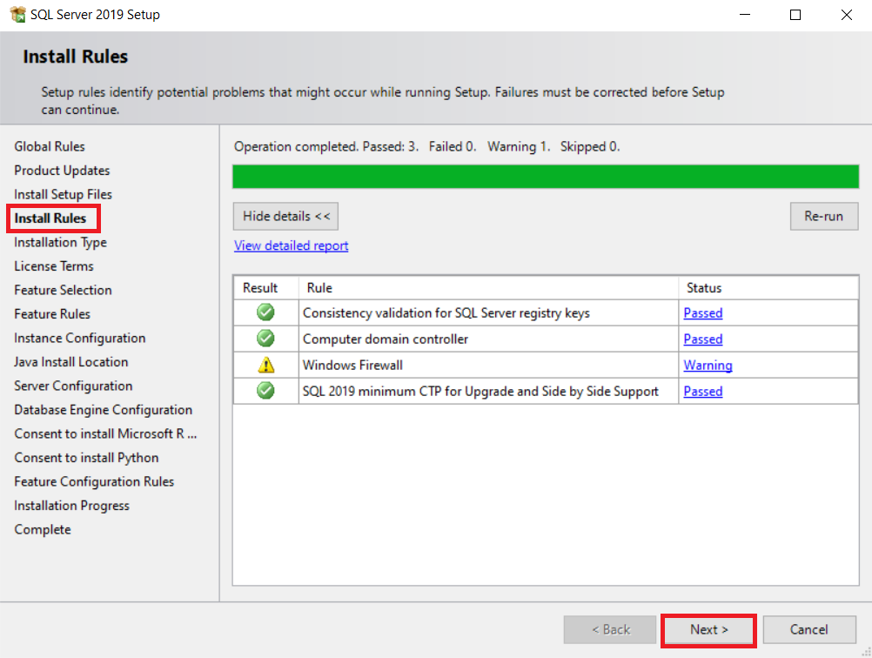The image size is (872, 658).
Task: Click the green progress bar
Action: [546, 177]
